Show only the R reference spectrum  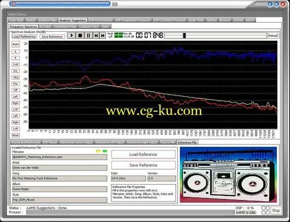15,58
